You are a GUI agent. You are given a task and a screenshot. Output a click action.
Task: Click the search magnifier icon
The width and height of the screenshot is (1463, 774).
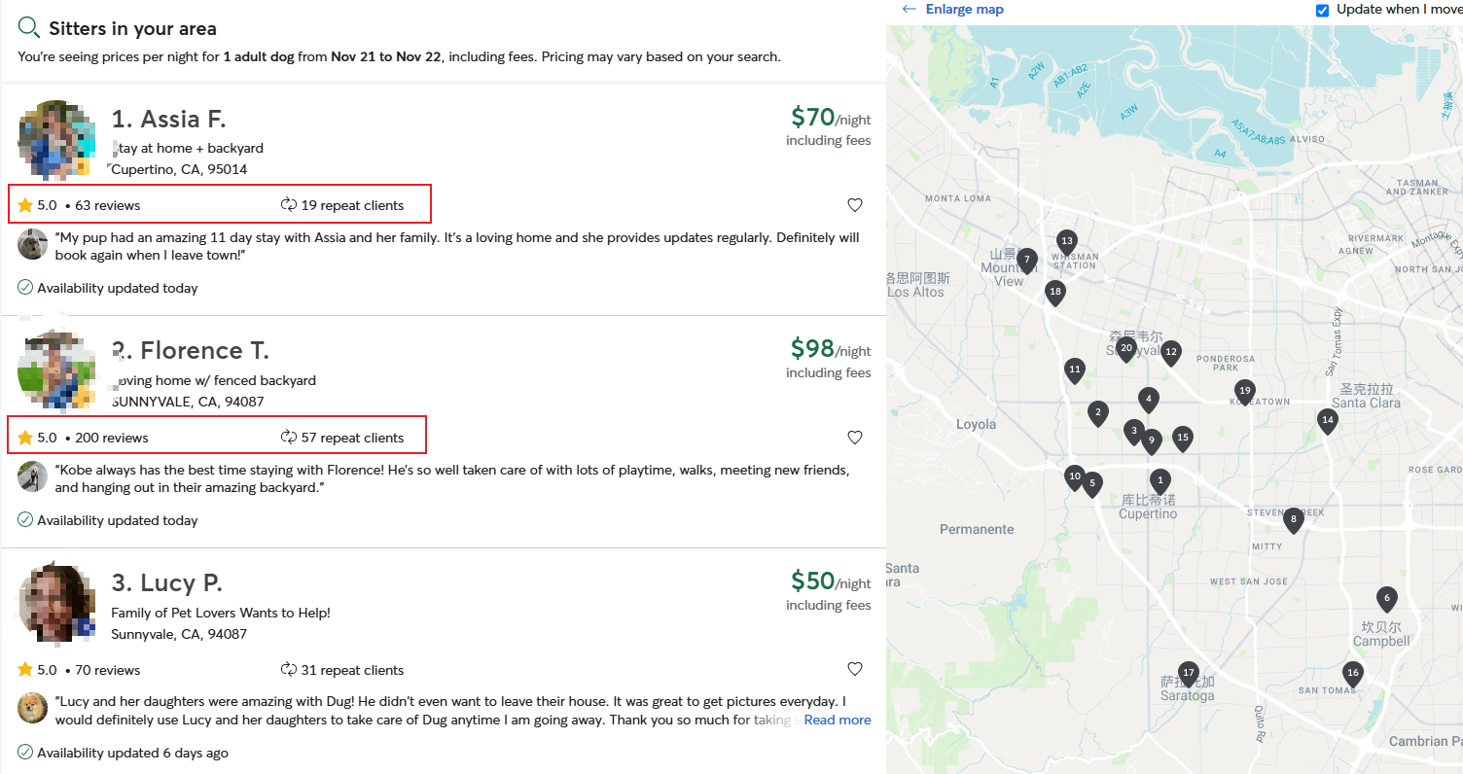click(x=29, y=27)
